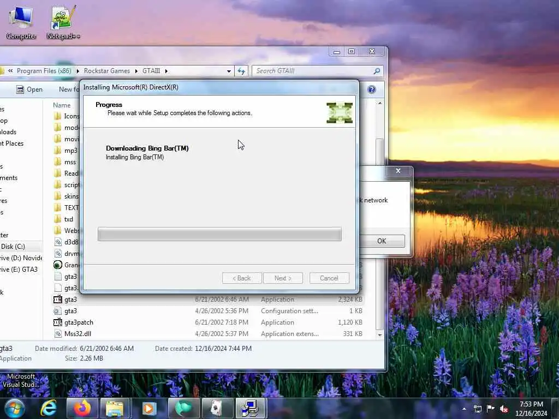Open the Notepad++ desktop shortcut
559x419 pixels.
tap(63, 22)
